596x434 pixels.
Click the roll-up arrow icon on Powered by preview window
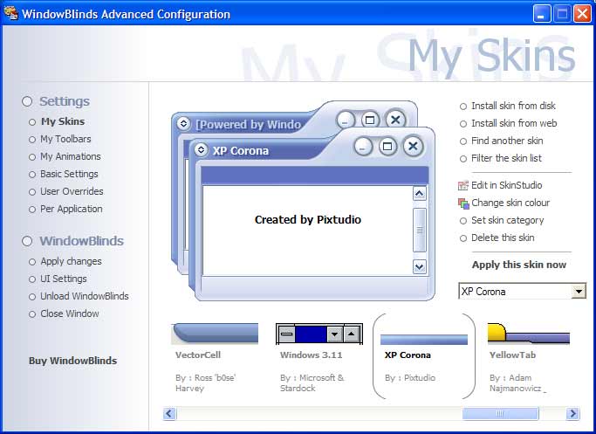pyautogui.click(x=183, y=124)
